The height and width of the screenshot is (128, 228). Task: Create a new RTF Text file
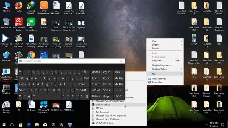click(118, 108)
